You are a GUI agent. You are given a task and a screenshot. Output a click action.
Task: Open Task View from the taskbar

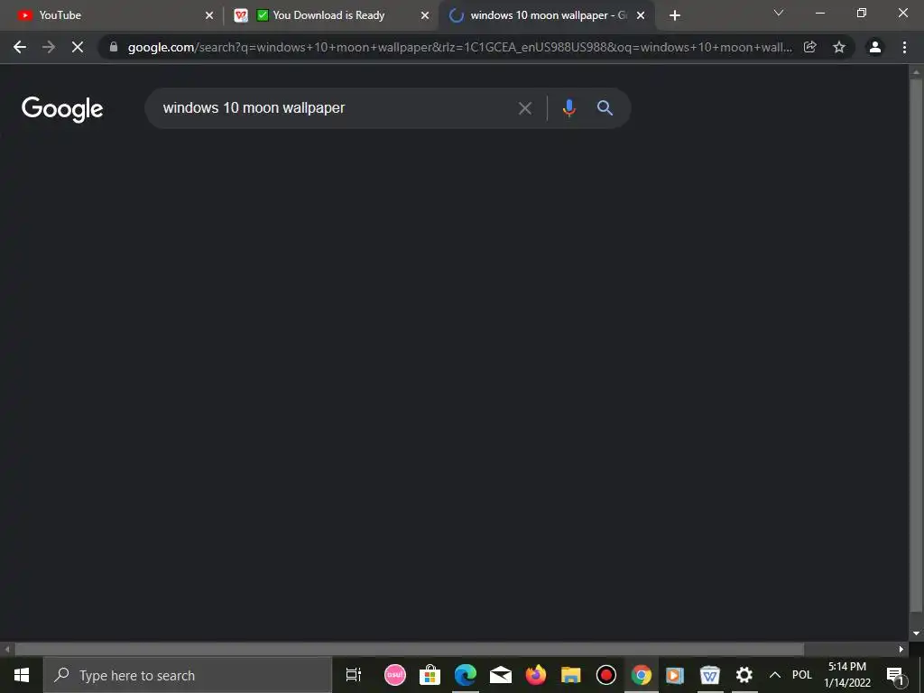point(354,675)
